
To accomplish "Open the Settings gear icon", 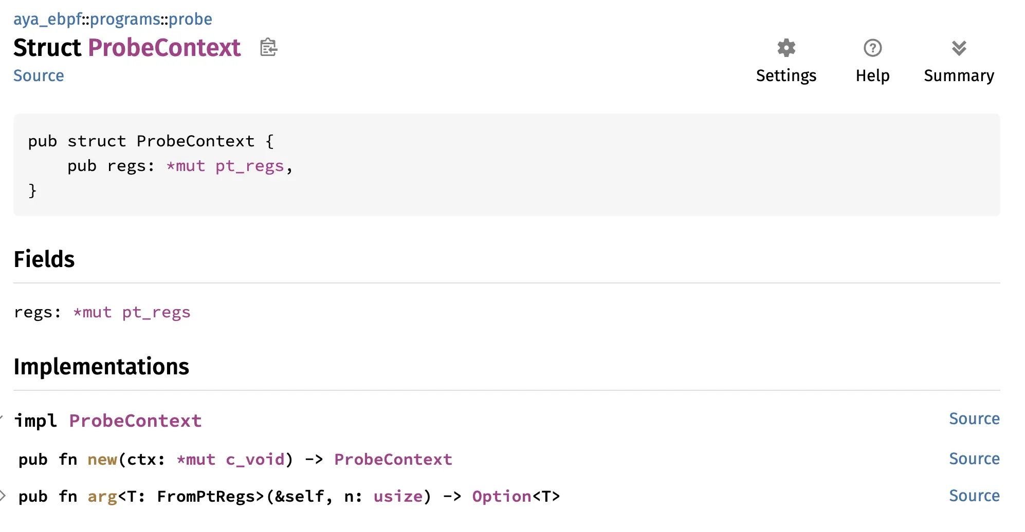I will pos(786,48).
